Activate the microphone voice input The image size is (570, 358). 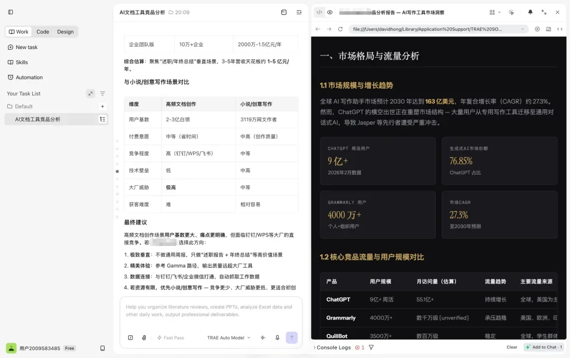[x=278, y=337]
